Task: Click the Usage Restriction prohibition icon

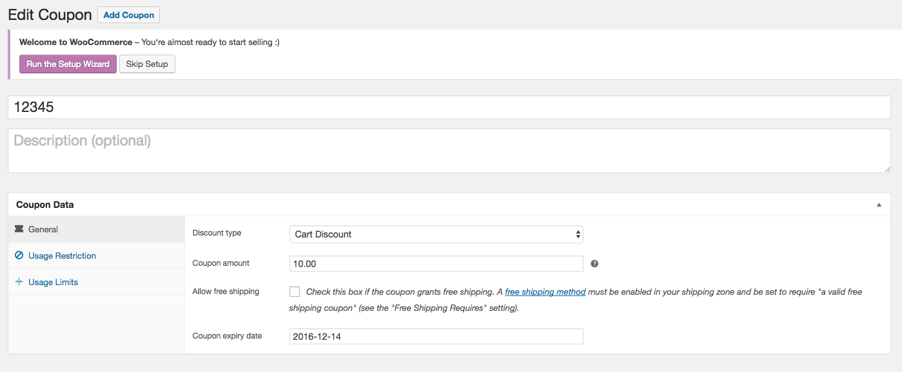Action: [x=20, y=256]
